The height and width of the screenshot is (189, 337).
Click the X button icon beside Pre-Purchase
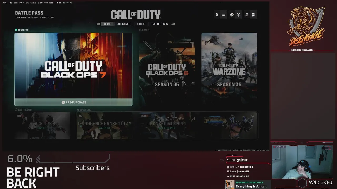63,102
